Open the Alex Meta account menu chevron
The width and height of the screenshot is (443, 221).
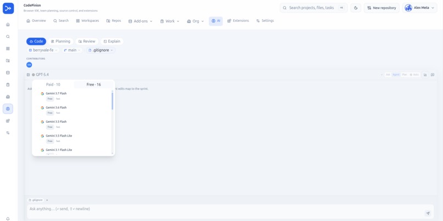(433, 8)
